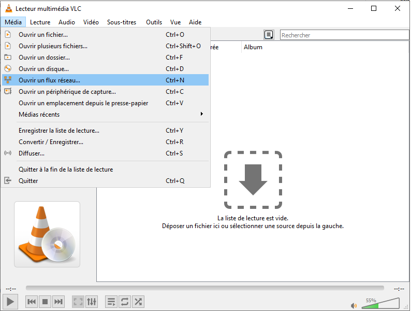Open the Média menu
411x311 pixels.
(13, 22)
